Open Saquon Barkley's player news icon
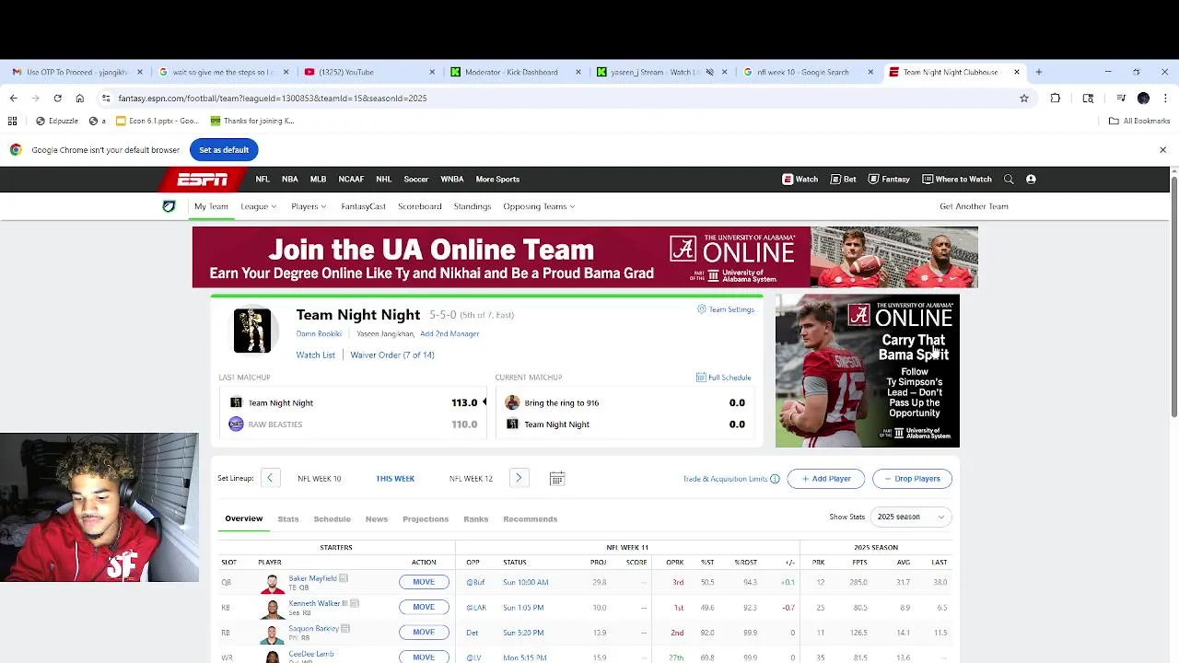Screen dimensions: 1179x663 [x=345, y=628]
